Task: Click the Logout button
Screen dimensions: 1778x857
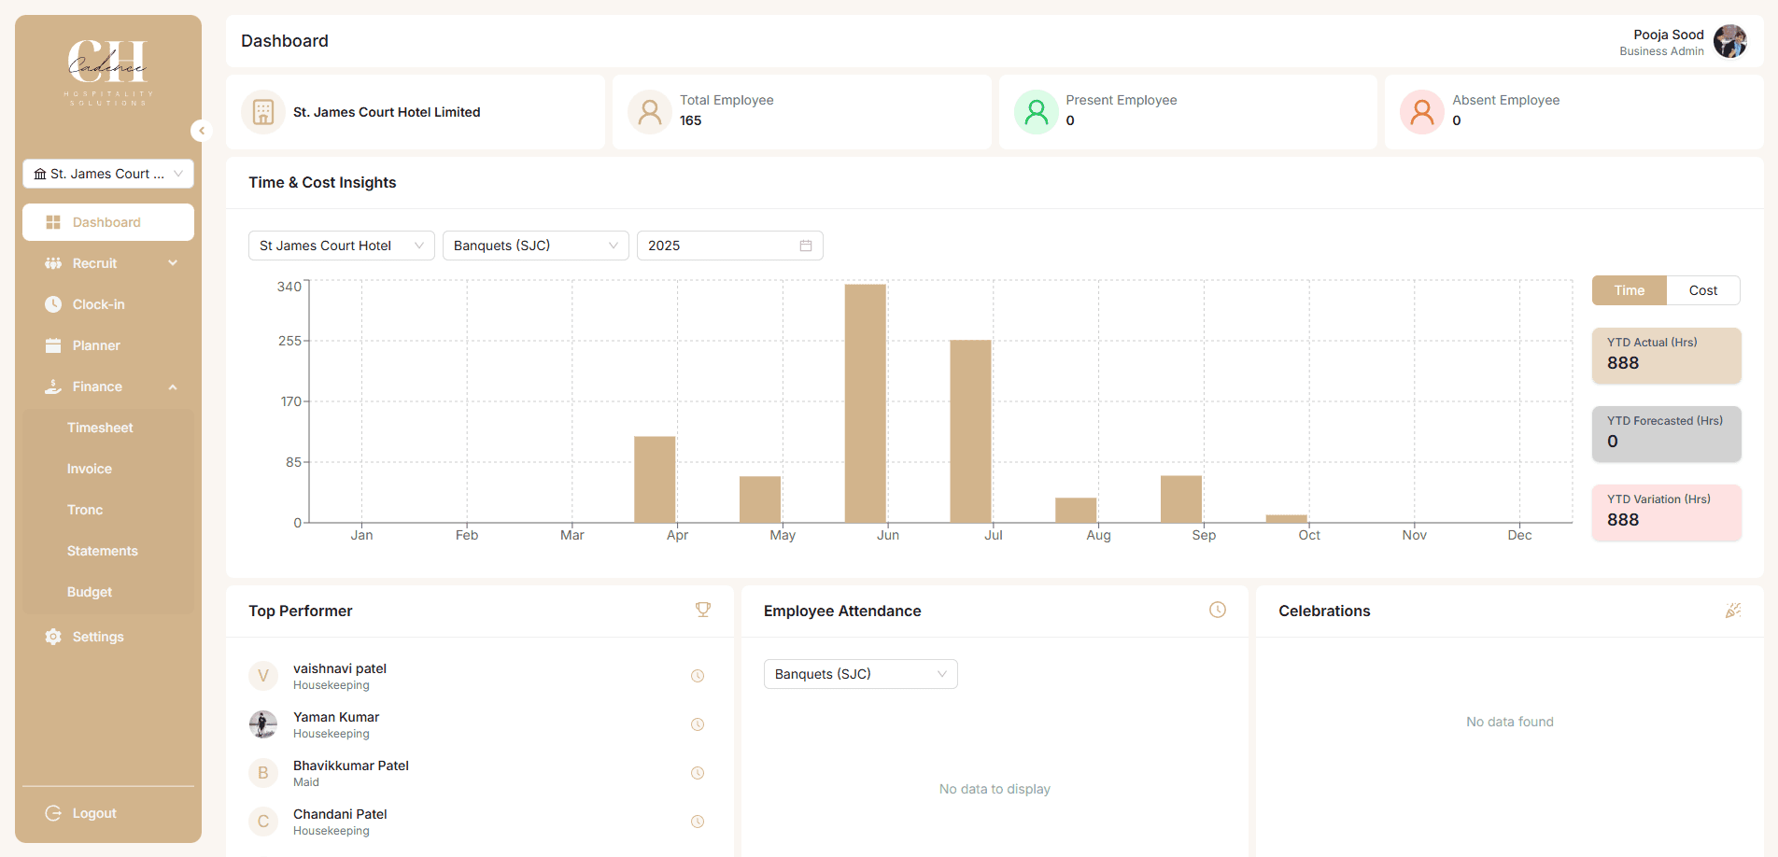Action: point(108,813)
